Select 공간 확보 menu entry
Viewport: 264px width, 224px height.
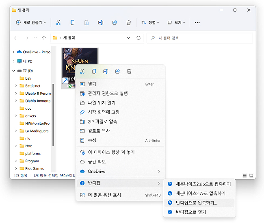pyautogui.click(x=120, y=162)
